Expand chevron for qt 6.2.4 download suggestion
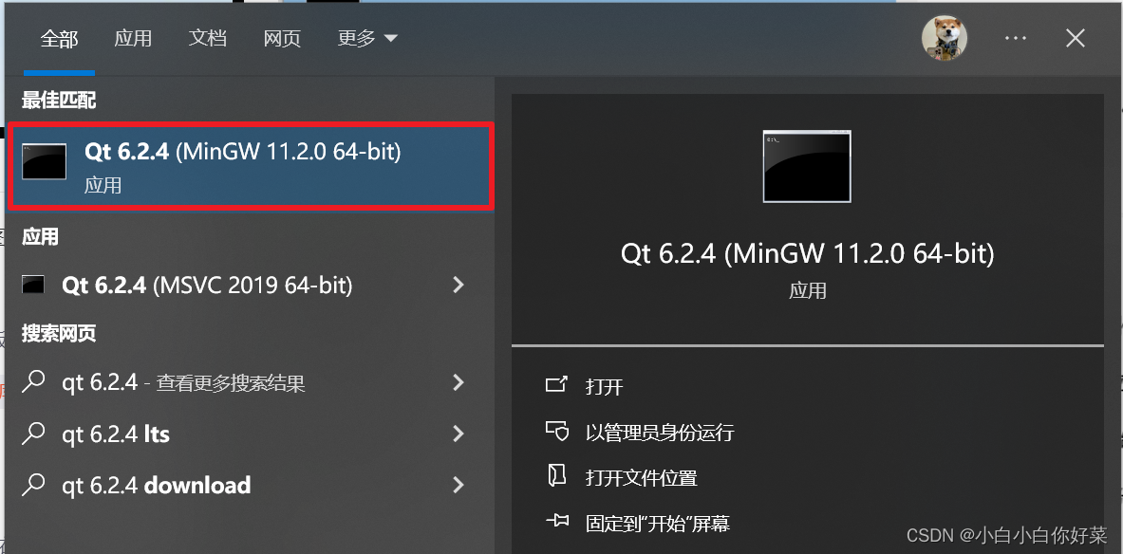Screen dimensions: 1123x554 (x=459, y=486)
